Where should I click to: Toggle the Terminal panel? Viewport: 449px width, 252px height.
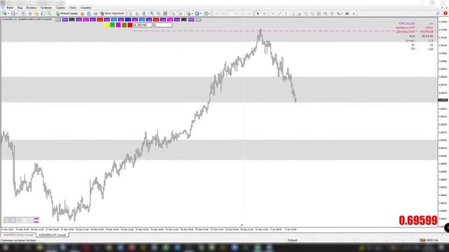43,13
